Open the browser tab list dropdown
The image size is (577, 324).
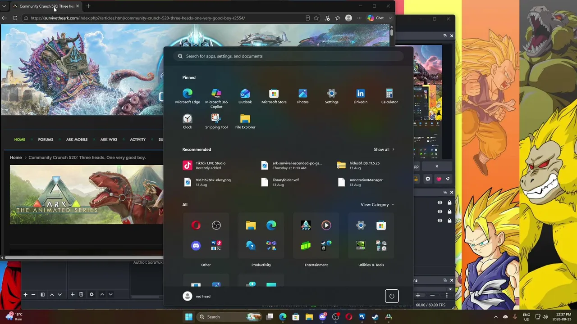pyautogui.click(x=5, y=6)
